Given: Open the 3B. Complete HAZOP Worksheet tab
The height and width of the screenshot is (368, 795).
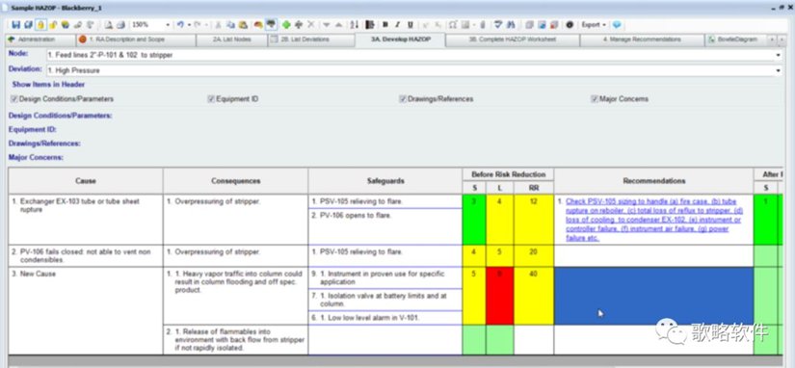Looking at the screenshot, I should coord(513,39).
